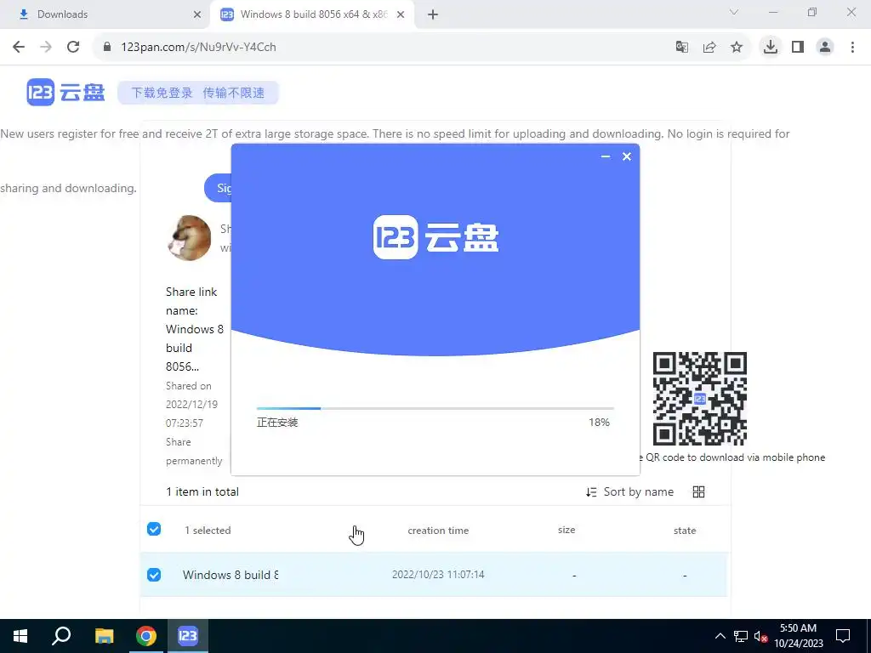Share this page via address bar icon

pyautogui.click(x=709, y=48)
